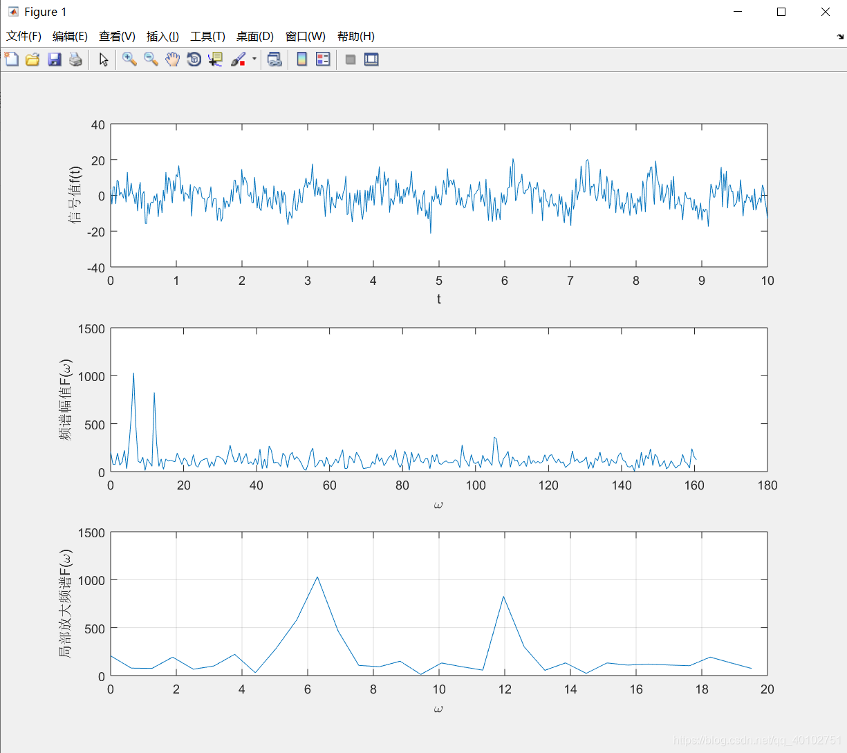Enable the Rotate 3D tool

(x=194, y=59)
